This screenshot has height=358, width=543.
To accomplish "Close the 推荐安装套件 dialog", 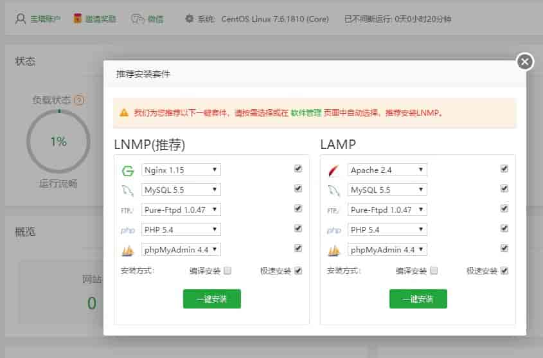I will coord(525,62).
